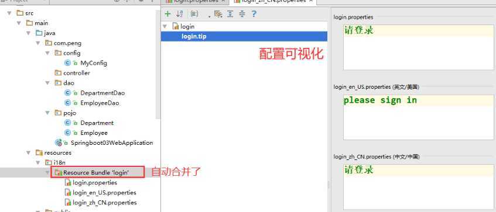Image resolution: width=496 pixels, height=212 pixels.
Task: Collapse the login node in property tree
Action: [x=165, y=26]
